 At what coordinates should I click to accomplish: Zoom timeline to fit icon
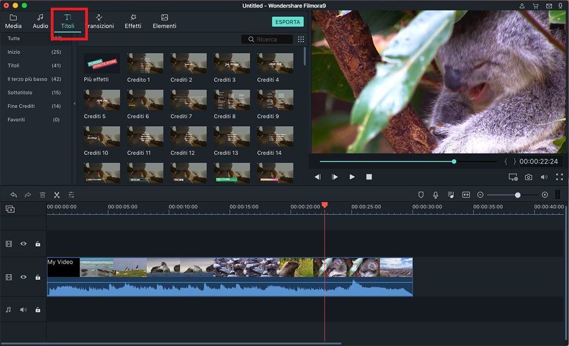coord(466,195)
